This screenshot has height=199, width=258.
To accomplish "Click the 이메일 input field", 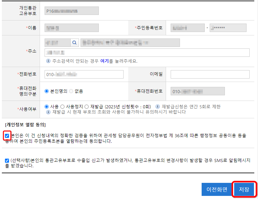I will point(210,74).
